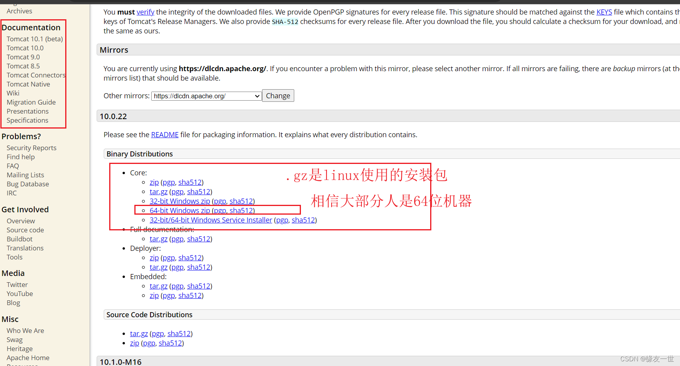680x366 pixels.
Task: Download 32-bit/64-bit Windows Service Installer
Action: (x=211, y=220)
